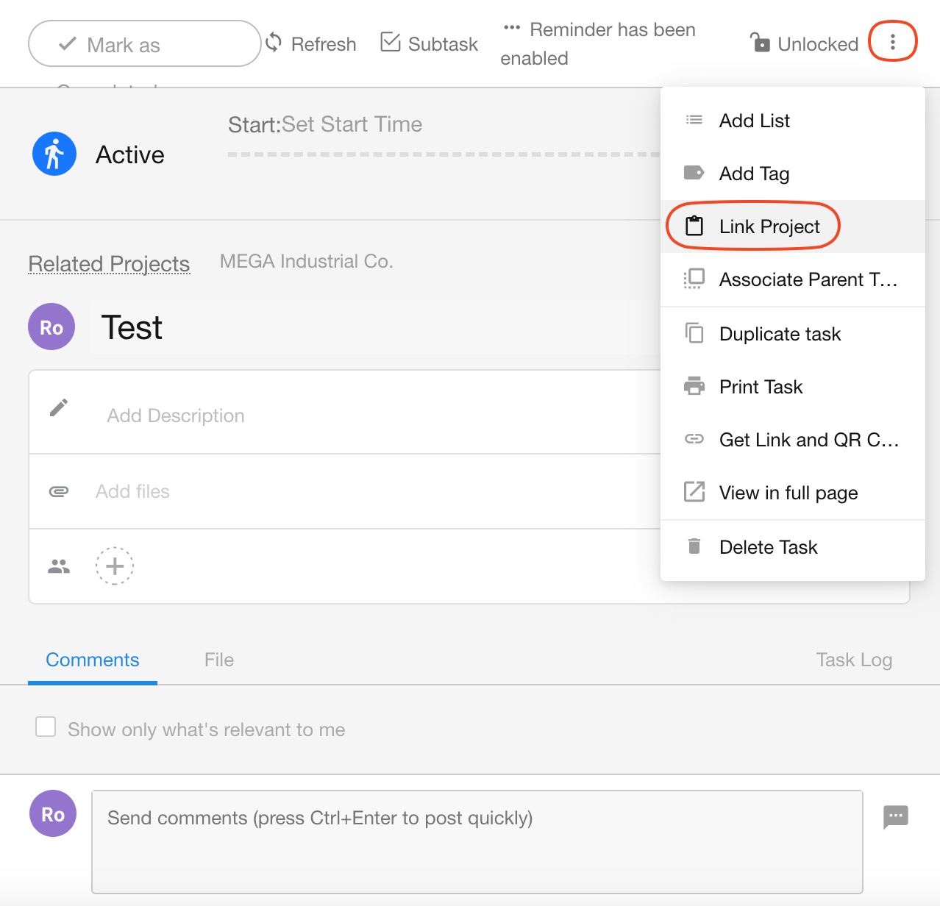Open the File tab
The width and height of the screenshot is (940, 906).
[219, 660]
